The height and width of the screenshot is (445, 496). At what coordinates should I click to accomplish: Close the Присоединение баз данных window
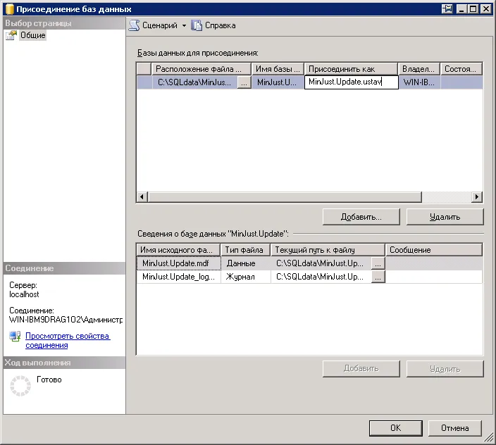[x=486, y=9]
